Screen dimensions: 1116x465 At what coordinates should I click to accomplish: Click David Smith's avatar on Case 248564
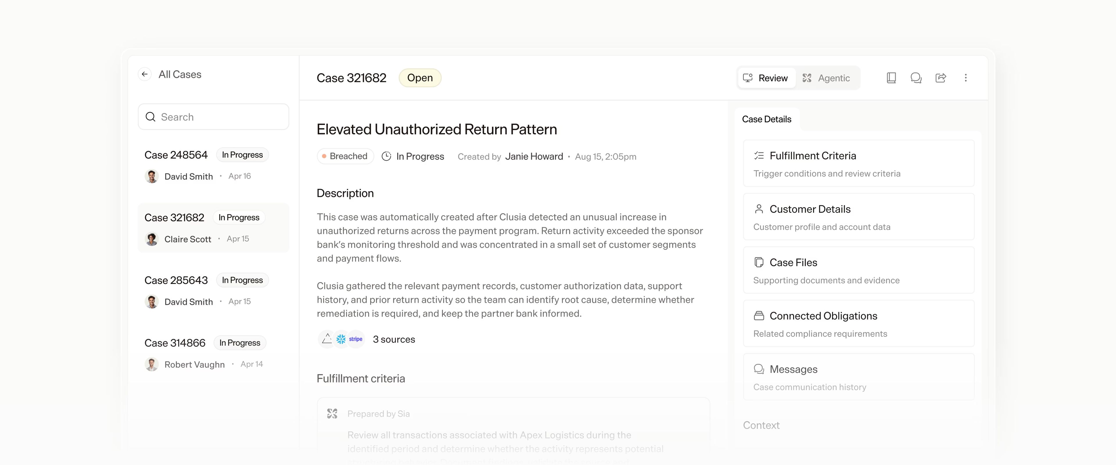click(152, 176)
